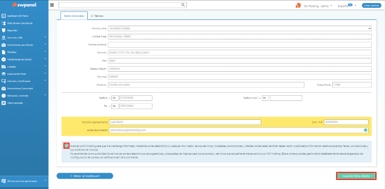The image size is (385, 189).
Task: Open the SW Hosting - Demo account dropdown
Action: coord(318,6)
